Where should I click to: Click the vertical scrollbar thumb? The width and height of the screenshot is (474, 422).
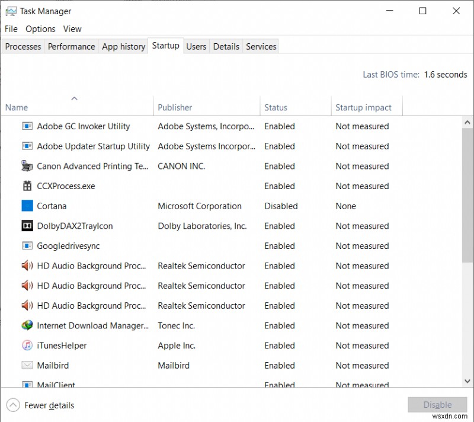[x=467, y=196]
